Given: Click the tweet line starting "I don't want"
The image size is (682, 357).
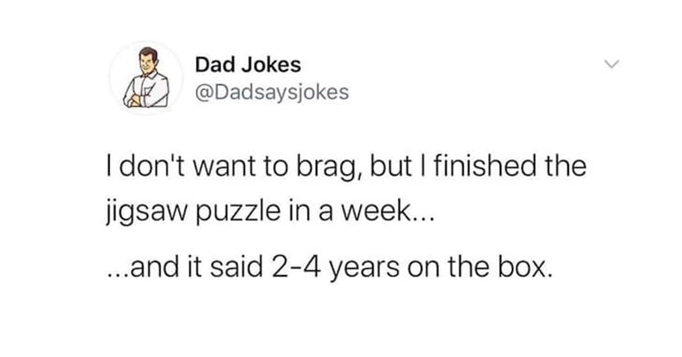Looking at the screenshot, I should point(346,168).
